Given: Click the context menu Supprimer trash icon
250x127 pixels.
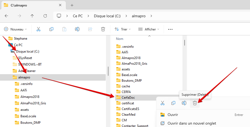Looking at the screenshot, I should [195, 103].
